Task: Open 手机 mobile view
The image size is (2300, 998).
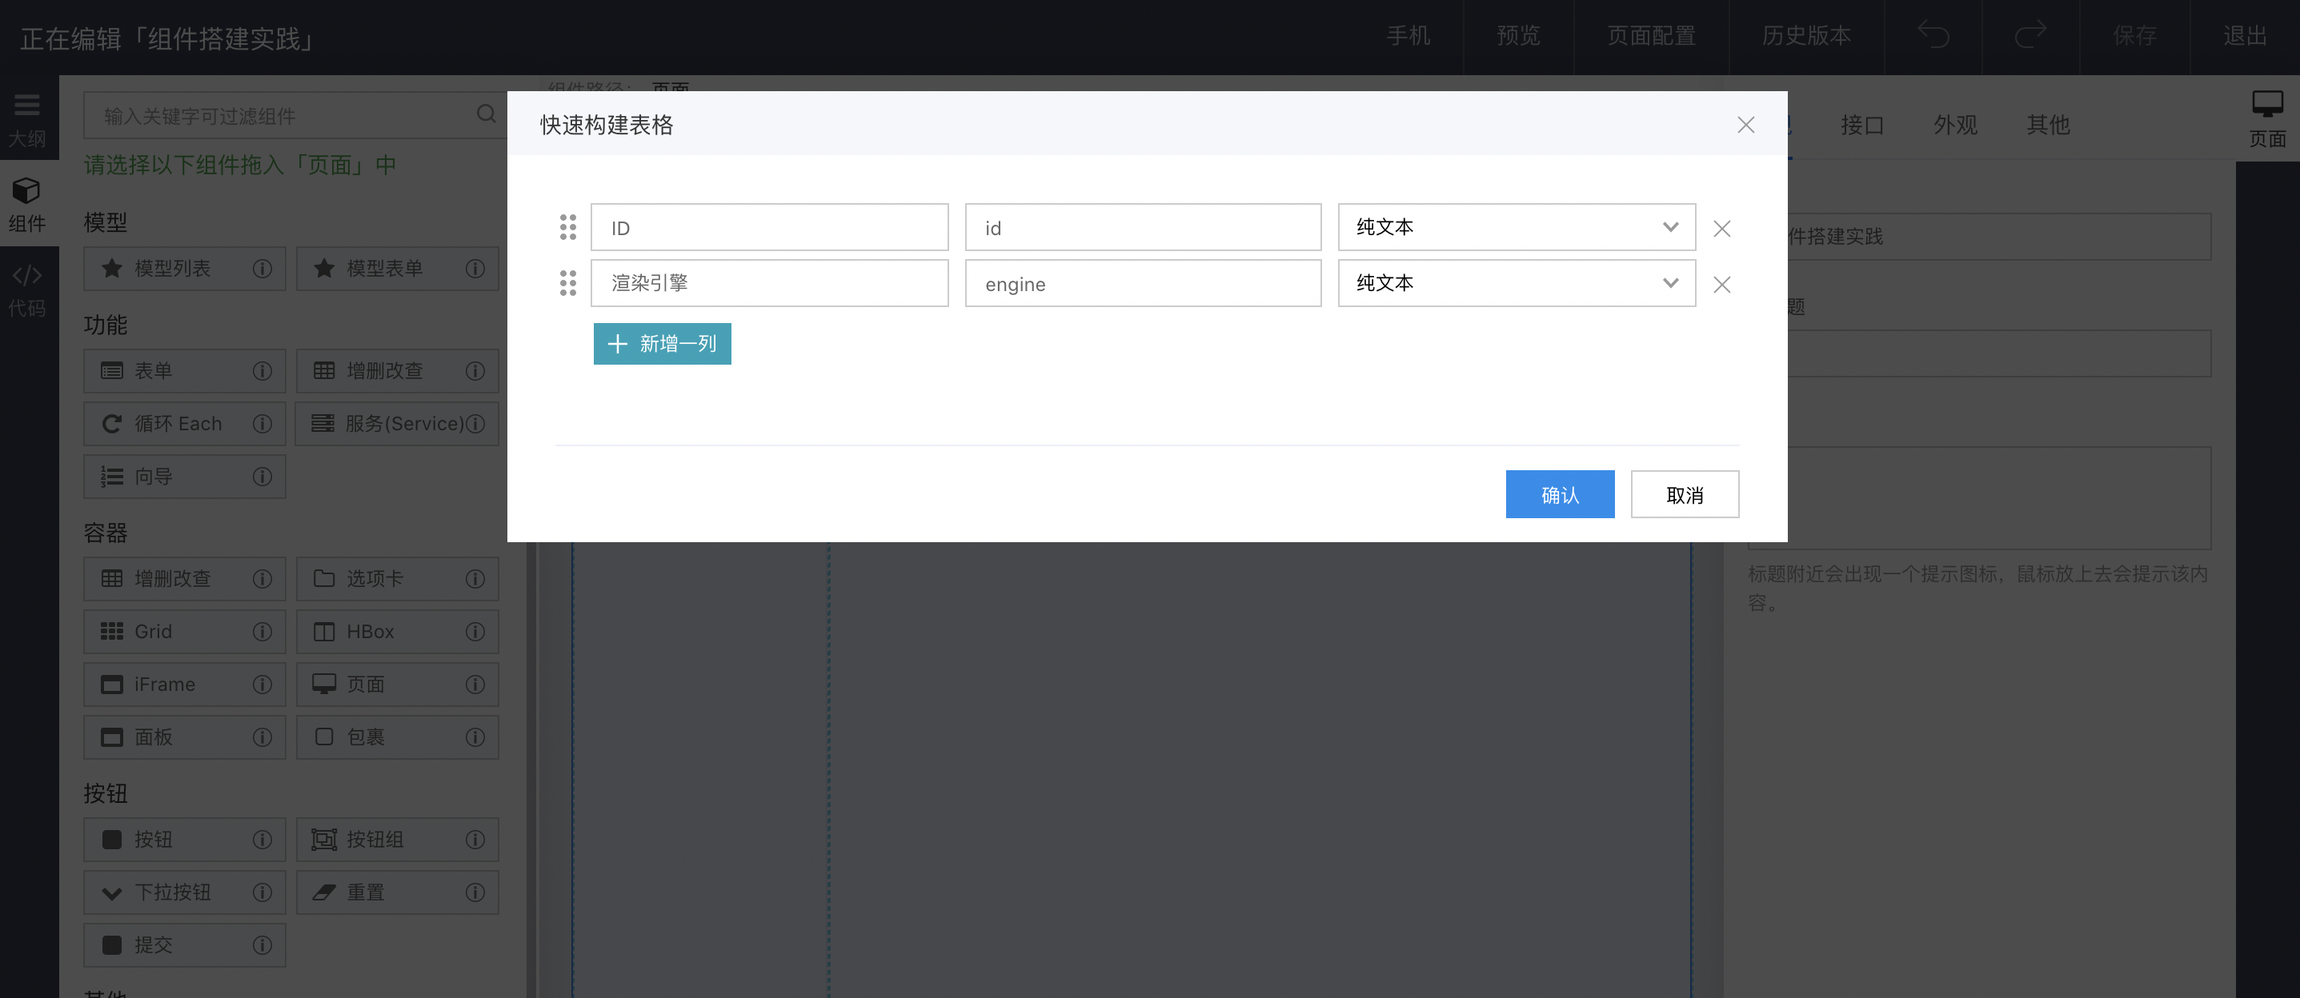Action: click(x=1408, y=36)
